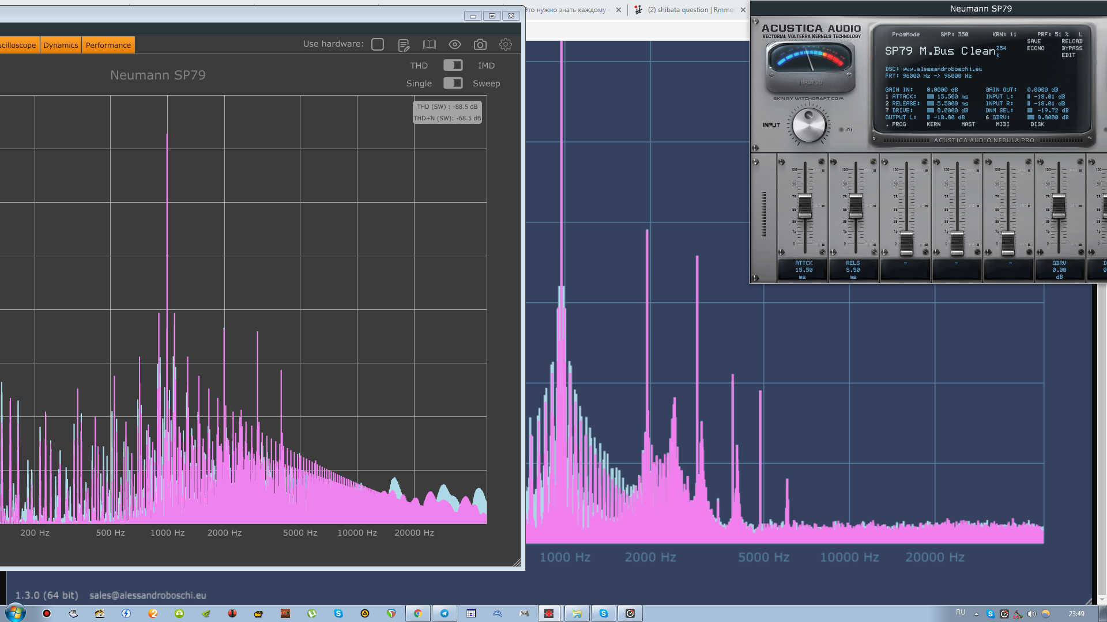Open the notes/report icon in analyzer toolbar

click(404, 44)
